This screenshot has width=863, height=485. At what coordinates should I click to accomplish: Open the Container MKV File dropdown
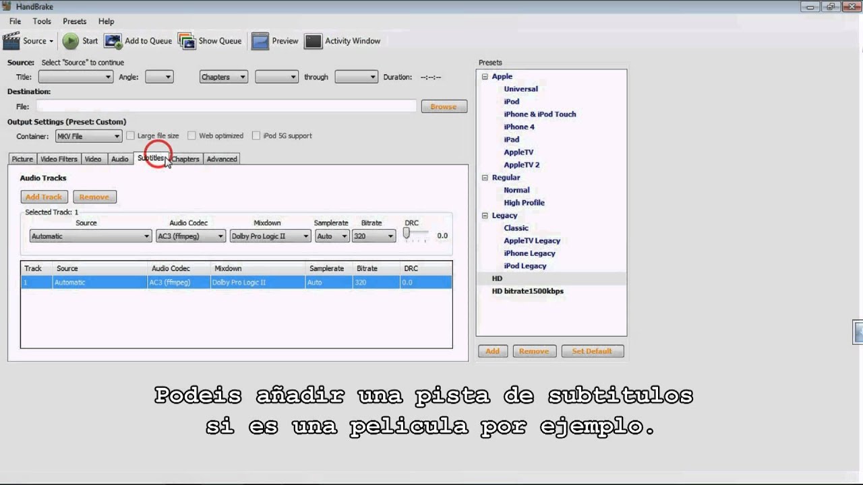[x=88, y=136]
